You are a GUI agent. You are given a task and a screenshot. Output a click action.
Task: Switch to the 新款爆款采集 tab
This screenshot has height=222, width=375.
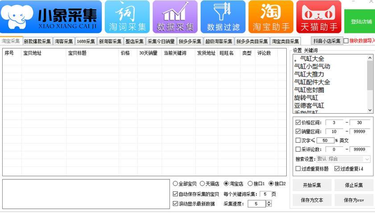point(37,41)
